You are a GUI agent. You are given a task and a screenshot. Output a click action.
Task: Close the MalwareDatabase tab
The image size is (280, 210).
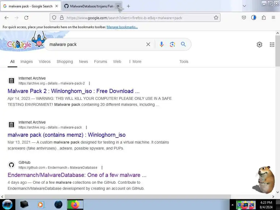tap(118, 6)
